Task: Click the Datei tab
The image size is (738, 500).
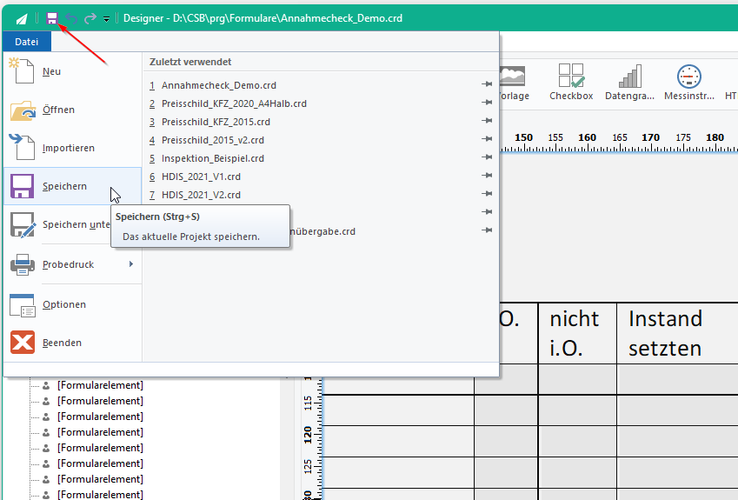Action: pos(26,42)
